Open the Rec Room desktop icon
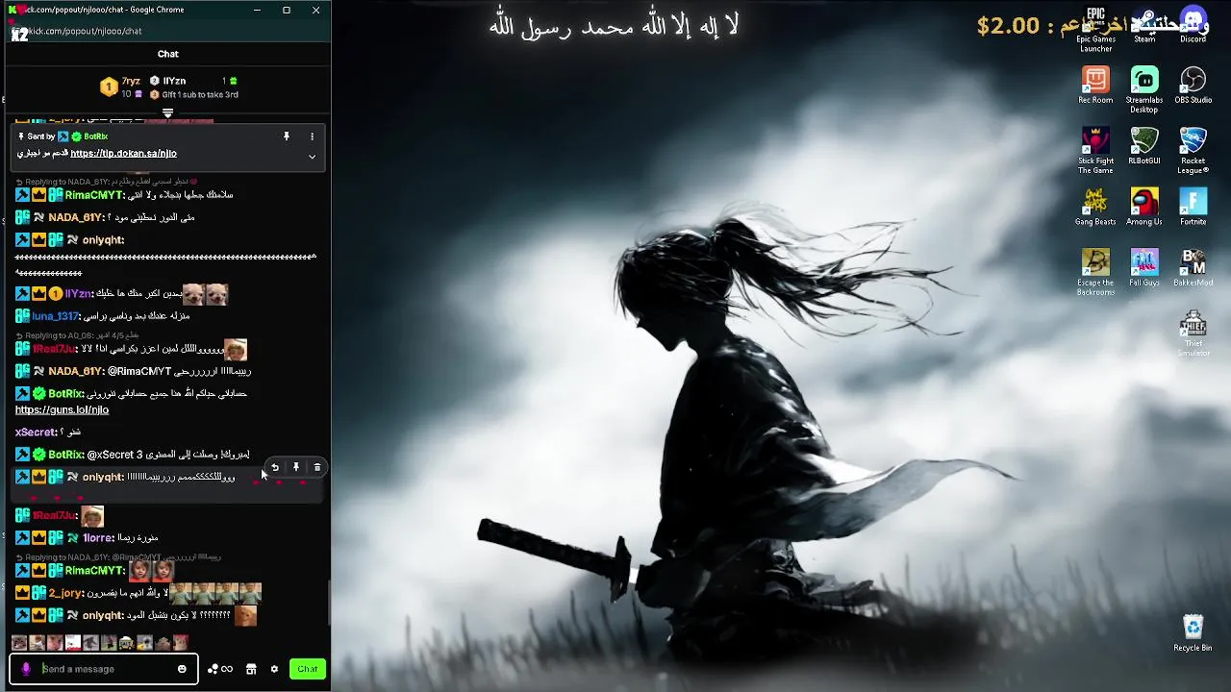 coord(1095,86)
